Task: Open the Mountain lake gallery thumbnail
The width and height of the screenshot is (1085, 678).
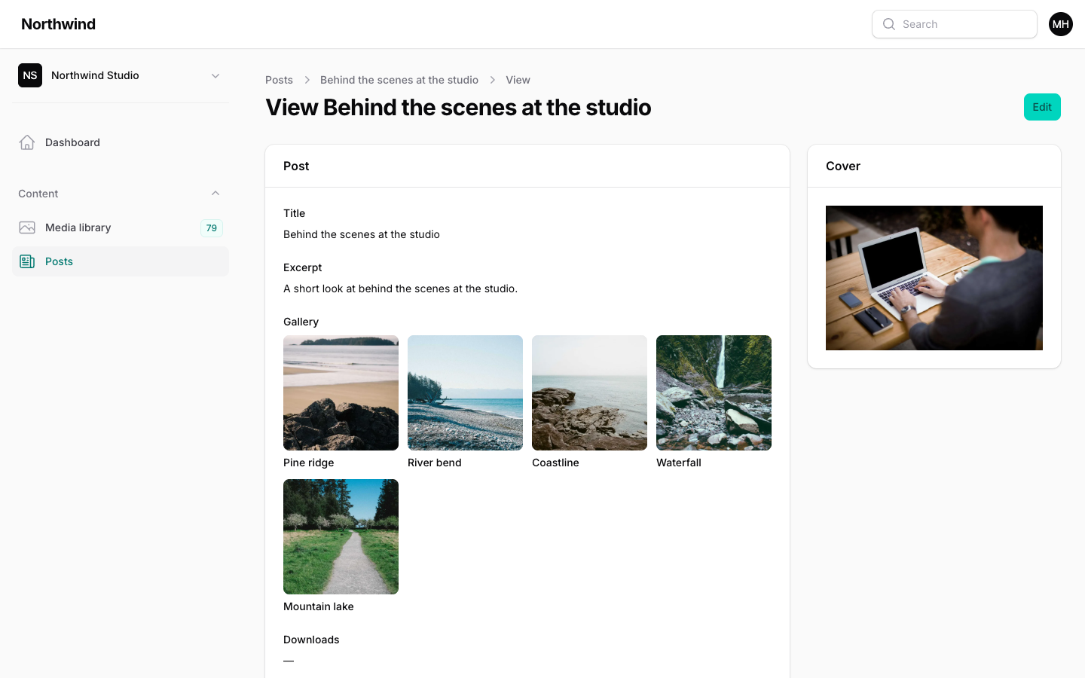Action: [341, 536]
